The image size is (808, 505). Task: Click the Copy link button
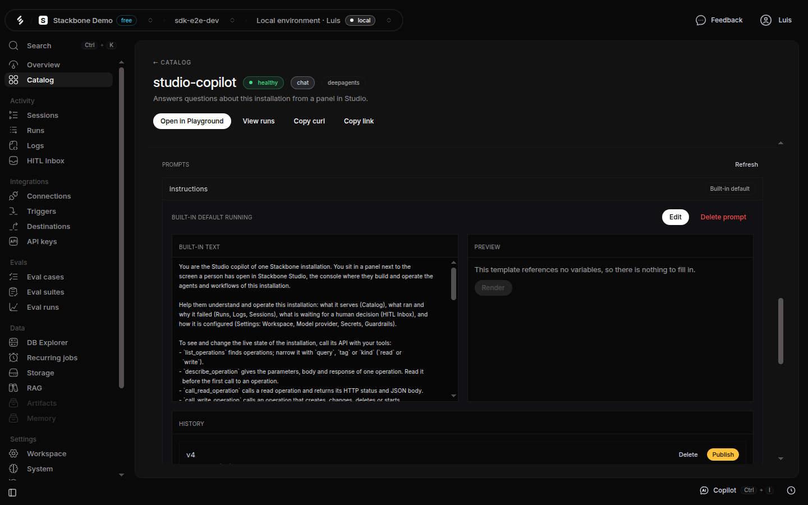(x=359, y=121)
